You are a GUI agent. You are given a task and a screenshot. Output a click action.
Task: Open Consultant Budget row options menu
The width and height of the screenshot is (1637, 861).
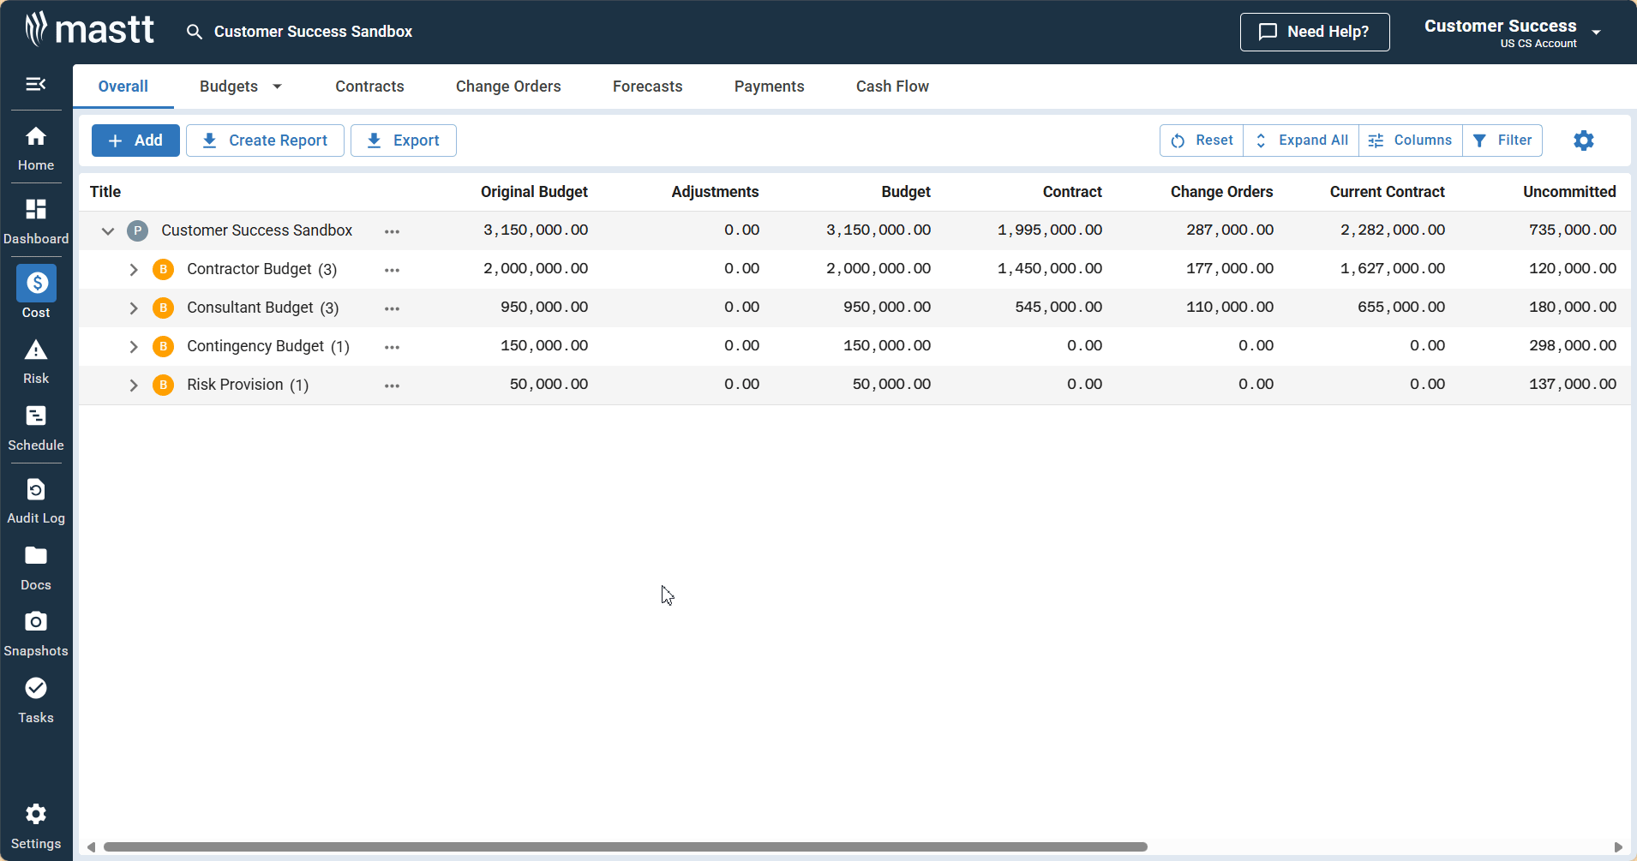tap(393, 308)
